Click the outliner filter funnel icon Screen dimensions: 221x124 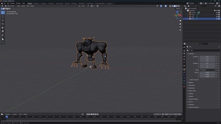coord(215,6)
